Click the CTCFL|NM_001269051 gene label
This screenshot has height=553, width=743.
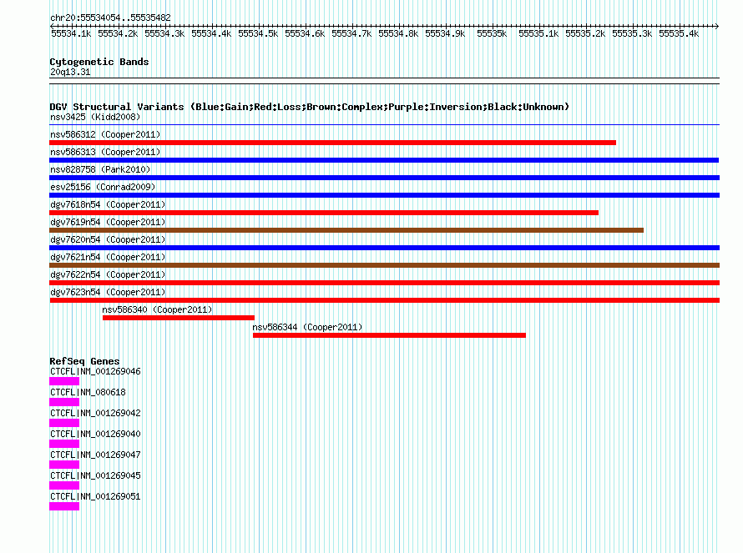pos(95,496)
